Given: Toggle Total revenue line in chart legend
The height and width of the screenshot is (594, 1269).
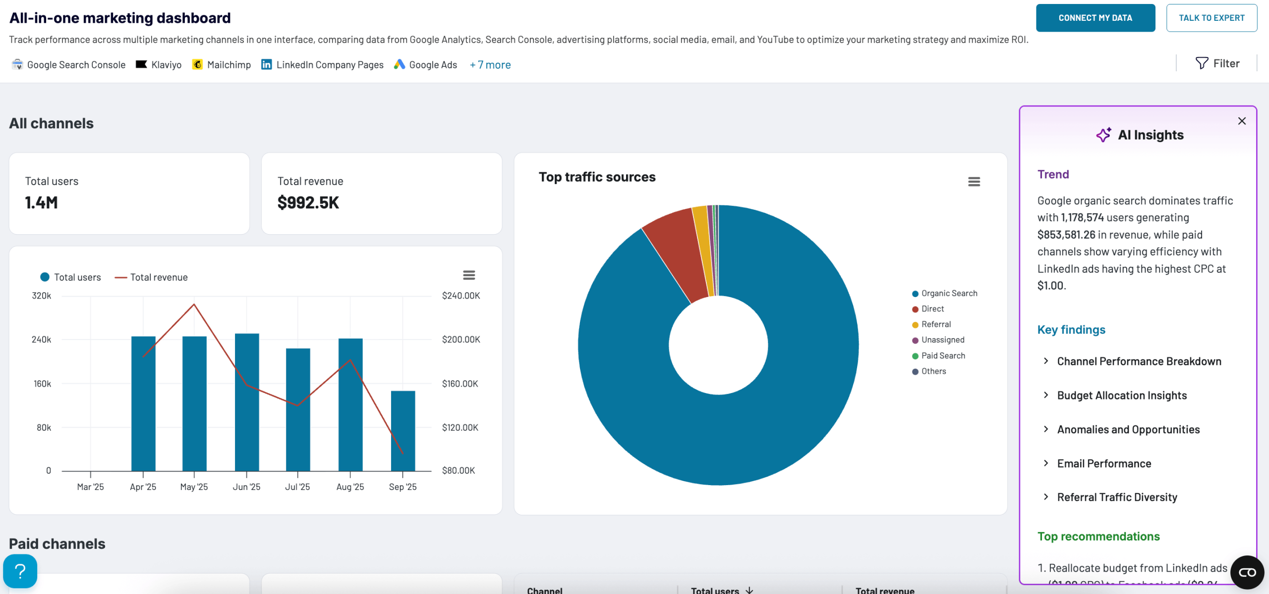Looking at the screenshot, I should click(152, 277).
